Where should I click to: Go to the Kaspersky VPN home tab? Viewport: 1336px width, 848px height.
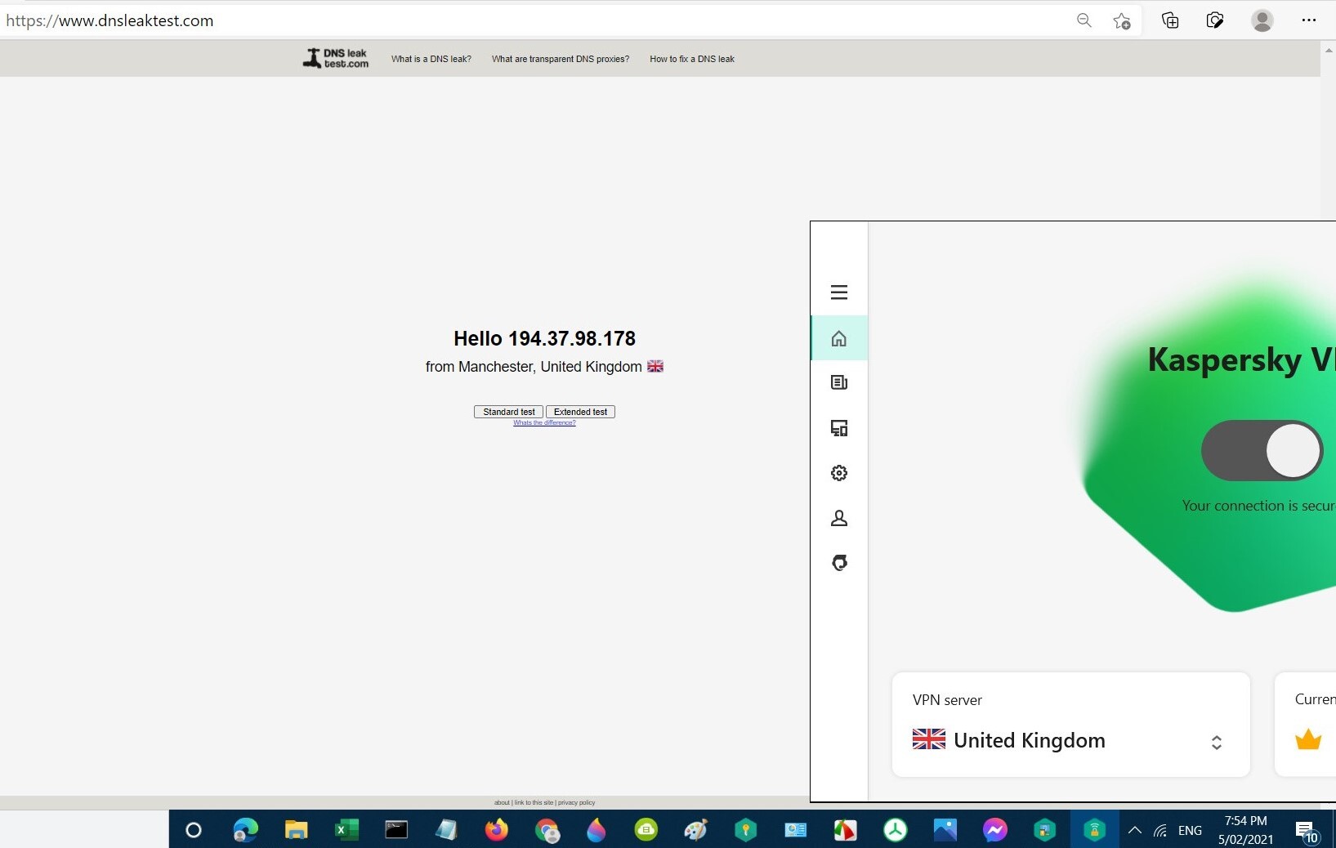click(x=839, y=338)
